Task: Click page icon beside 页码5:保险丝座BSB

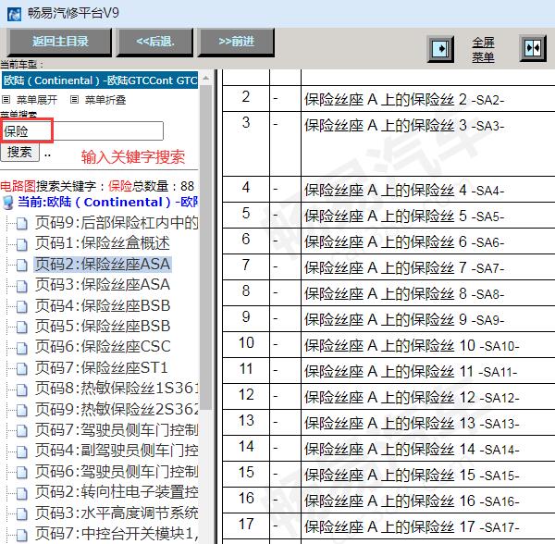Action: tap(22, 328)
